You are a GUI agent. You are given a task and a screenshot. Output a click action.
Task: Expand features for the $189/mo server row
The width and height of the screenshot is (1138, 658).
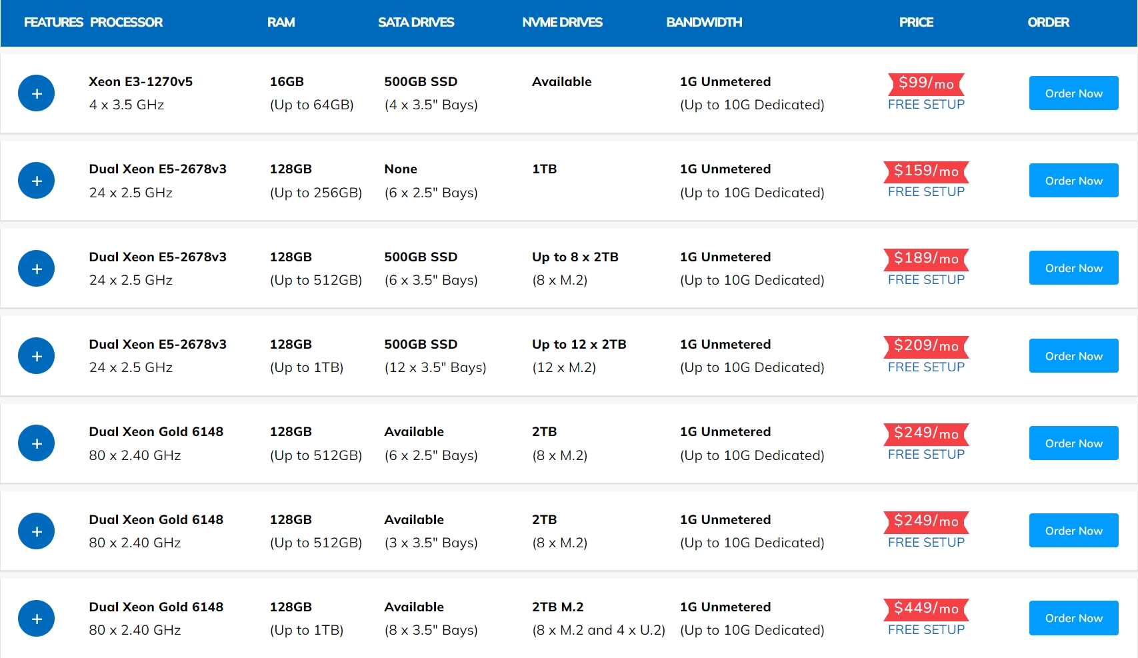pos(37,269)
